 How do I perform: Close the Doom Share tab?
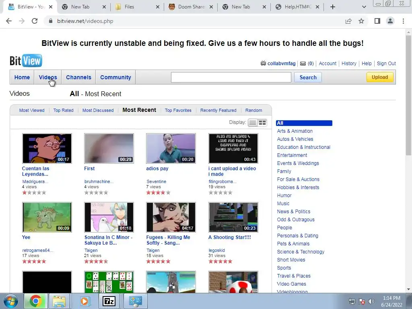(x=211, y=7)
